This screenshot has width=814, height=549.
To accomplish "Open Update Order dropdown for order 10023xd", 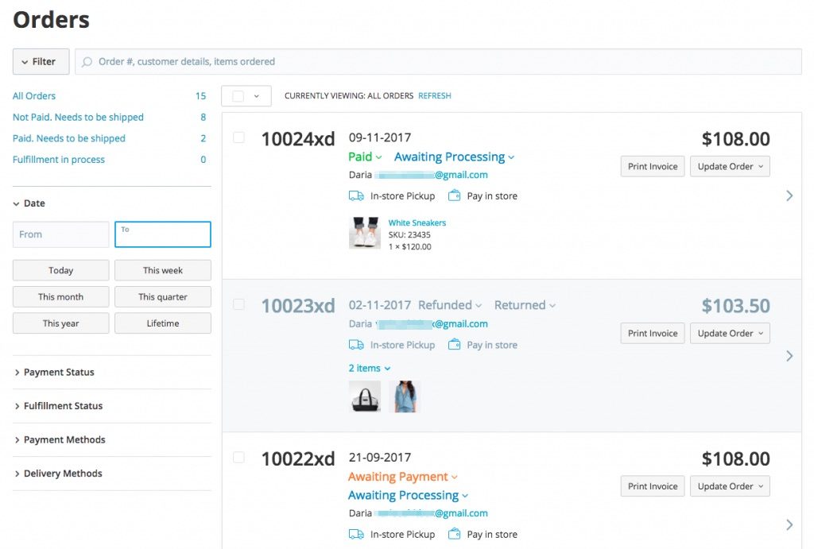I will point(730,334).
